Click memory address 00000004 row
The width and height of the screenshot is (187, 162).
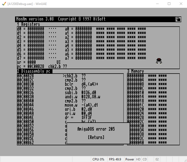point(147,80)
